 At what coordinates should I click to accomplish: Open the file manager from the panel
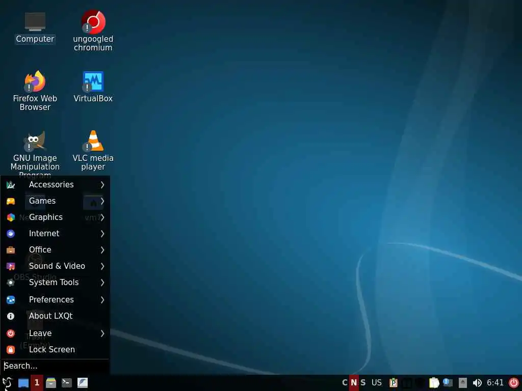pyautogui.click(x=51, y=383)
